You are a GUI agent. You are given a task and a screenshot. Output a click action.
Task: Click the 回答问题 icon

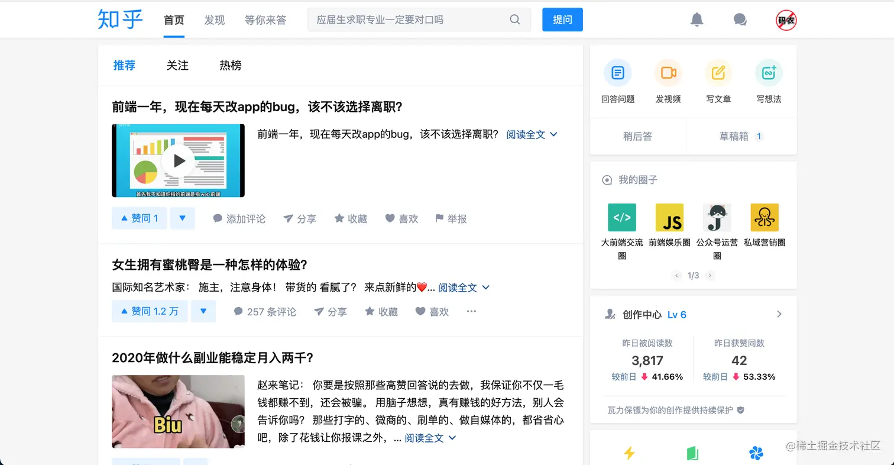pyautogui.click(x=618, y=73)
